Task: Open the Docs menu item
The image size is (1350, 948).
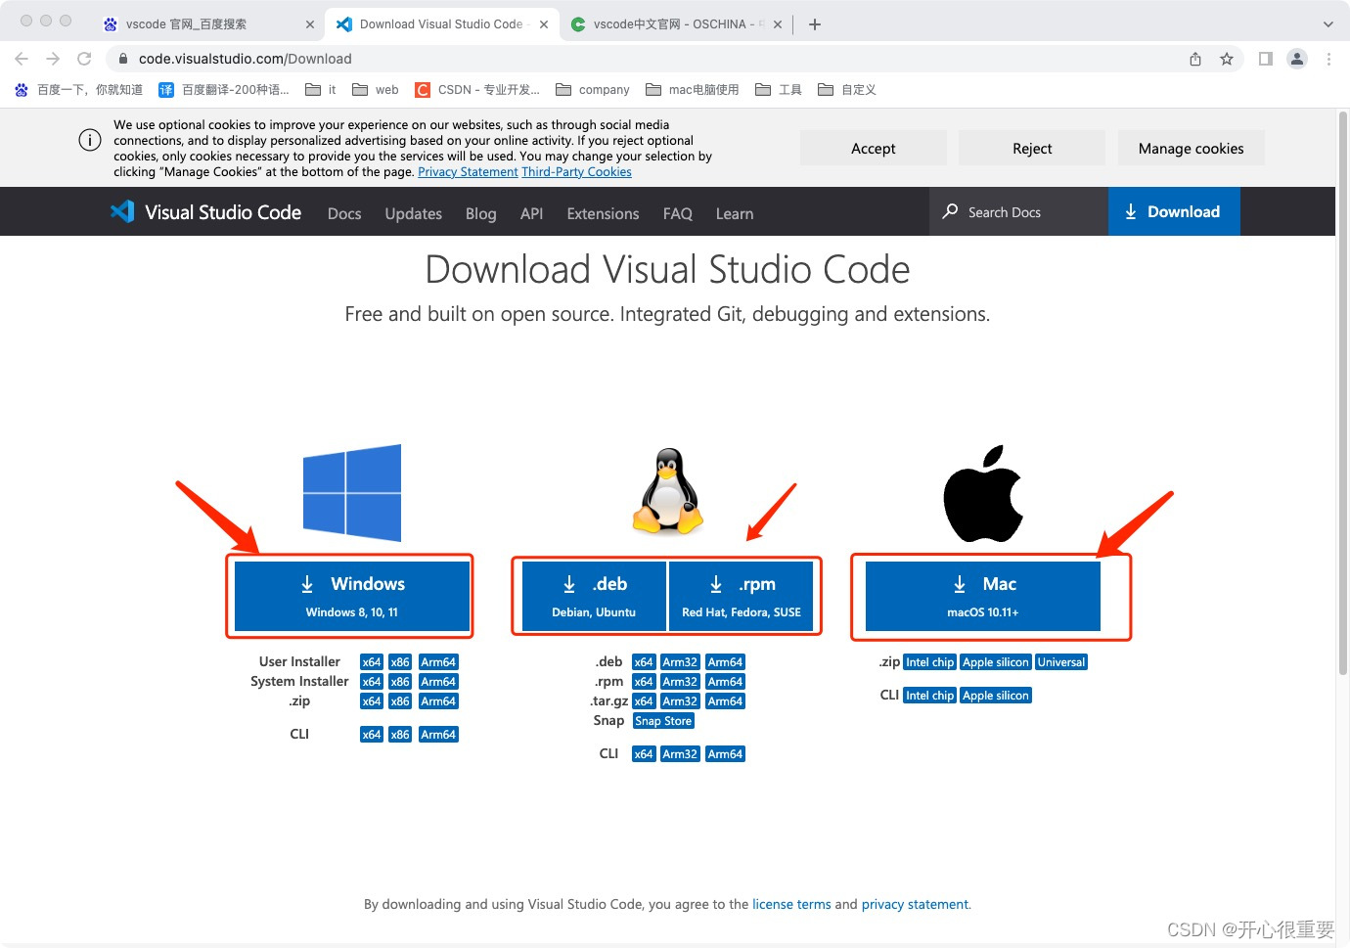Action: (x=344, y=213)
